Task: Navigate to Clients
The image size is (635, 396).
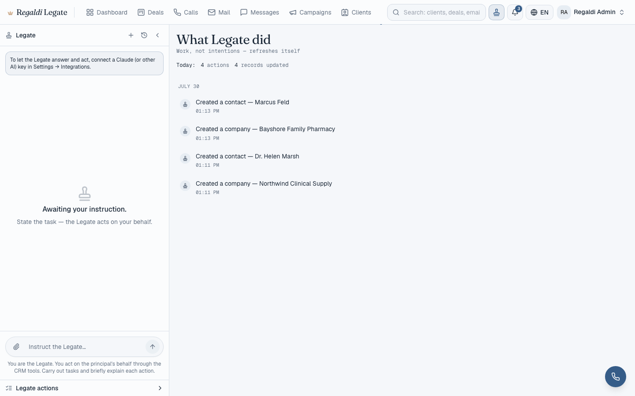Action: pos(356,12)
